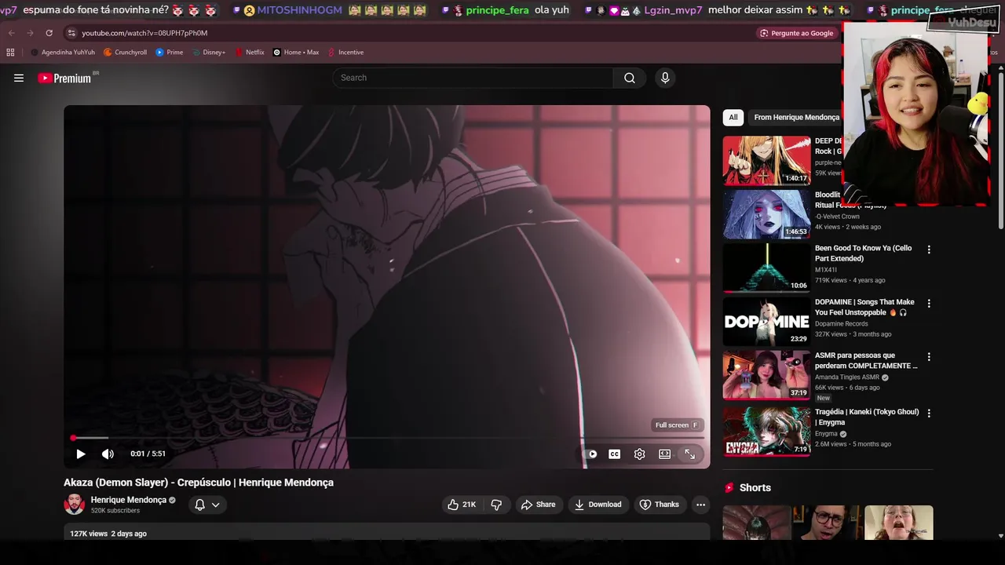Dislike the video

click(496, 505)
